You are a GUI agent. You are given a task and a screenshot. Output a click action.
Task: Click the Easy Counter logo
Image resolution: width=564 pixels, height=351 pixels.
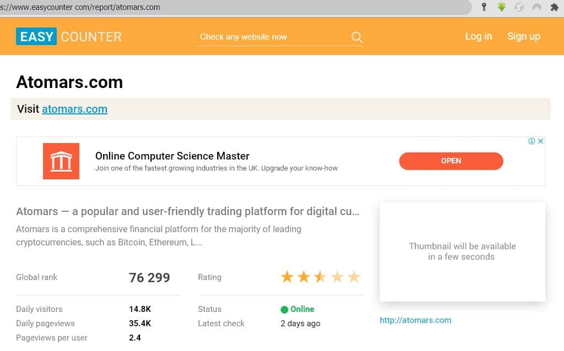click(69, 37)
